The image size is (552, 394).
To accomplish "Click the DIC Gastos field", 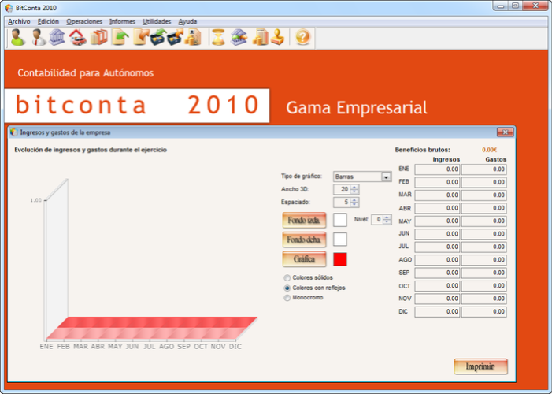I will pos(484,312).
